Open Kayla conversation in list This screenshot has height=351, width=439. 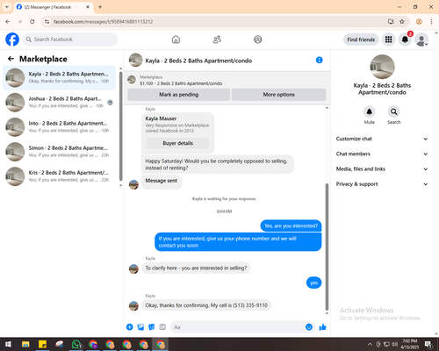pos(59,77)
